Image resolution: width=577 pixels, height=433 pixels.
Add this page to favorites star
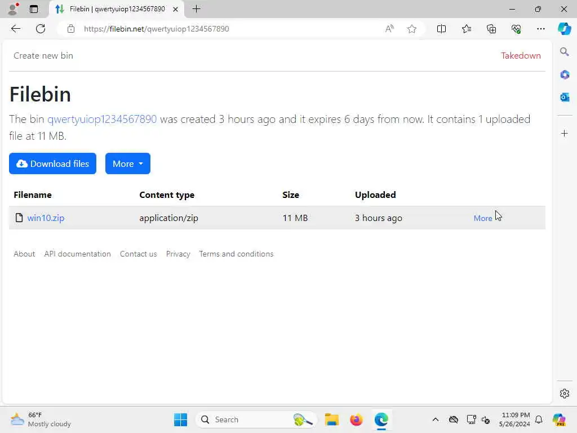412,29
